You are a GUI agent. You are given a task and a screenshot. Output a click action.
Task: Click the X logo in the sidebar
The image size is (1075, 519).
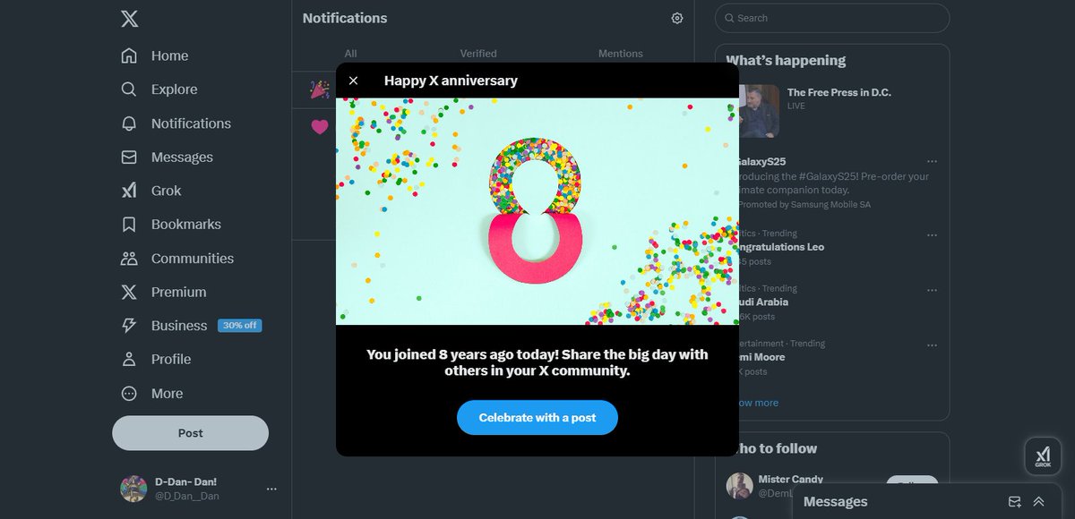pyautogui.click(x=129, y=19)
